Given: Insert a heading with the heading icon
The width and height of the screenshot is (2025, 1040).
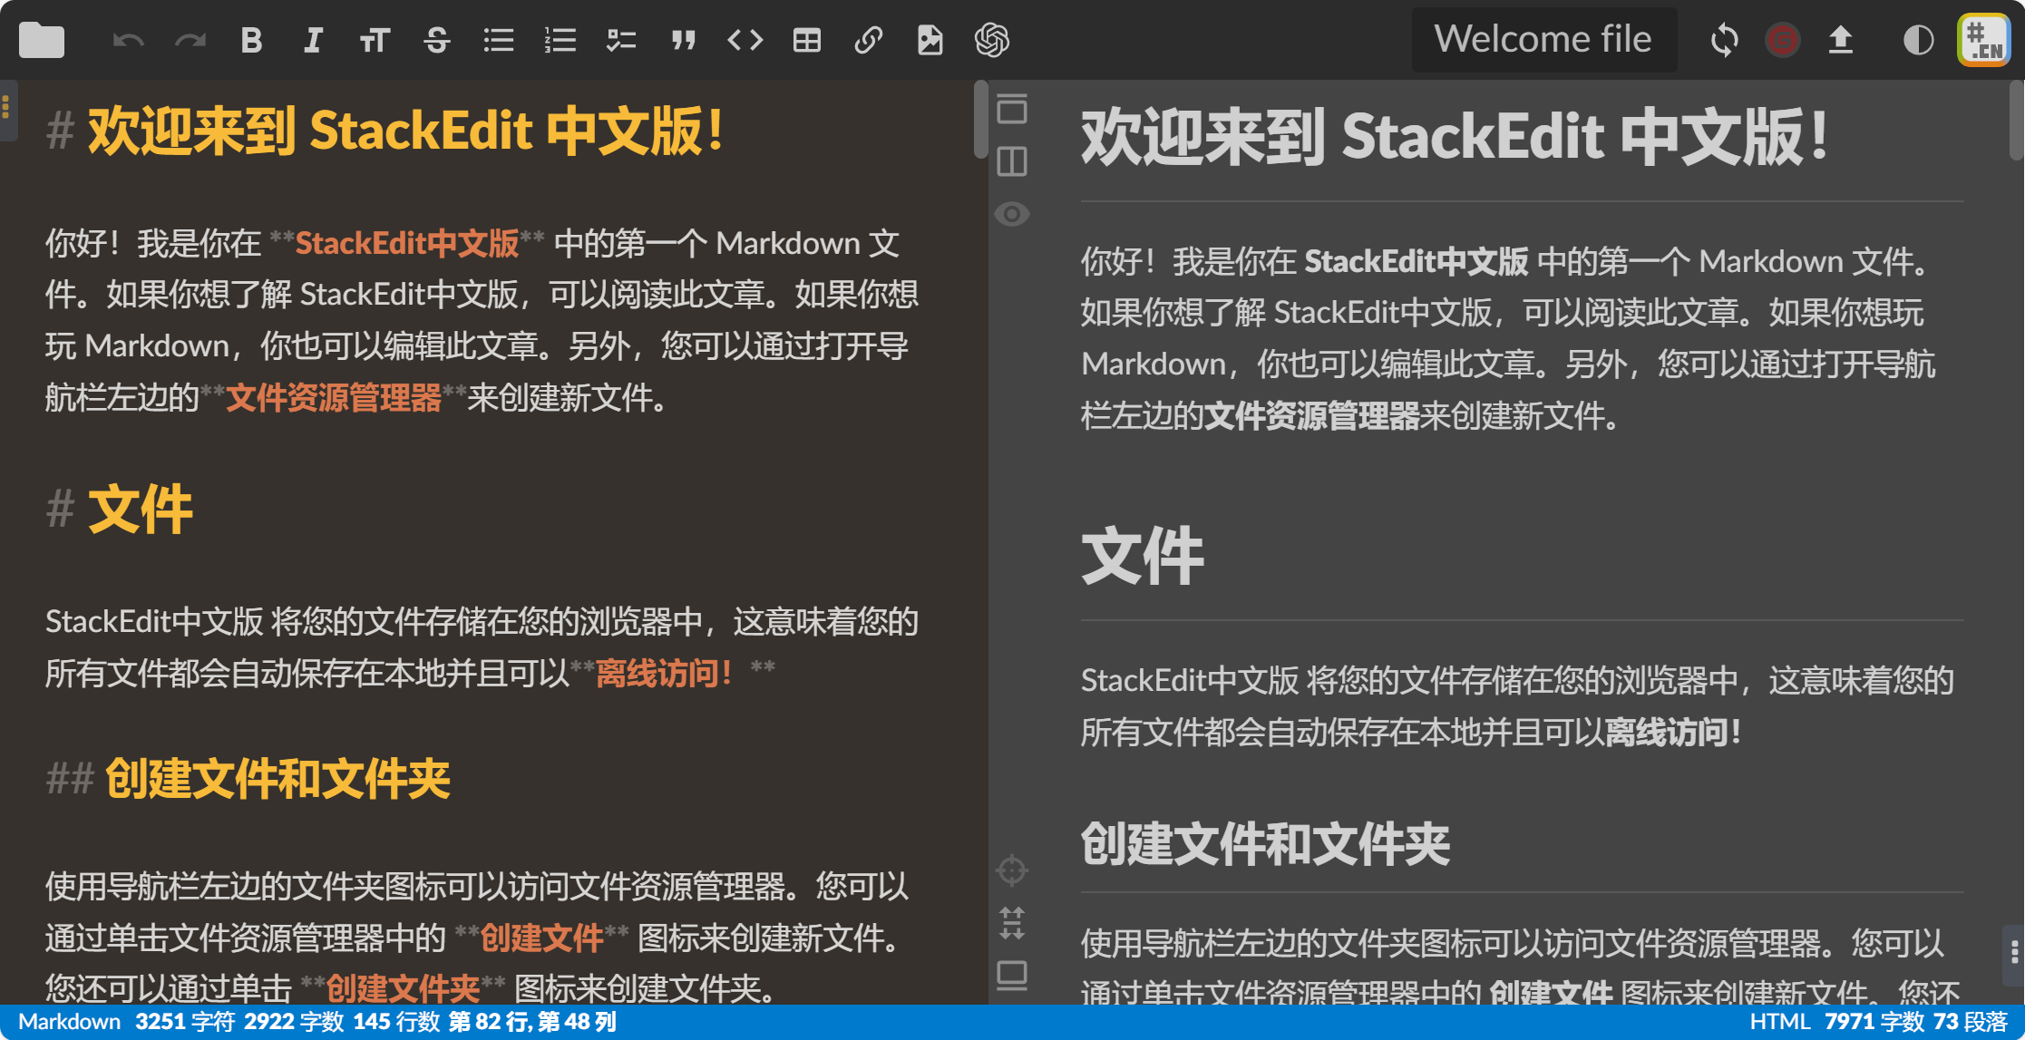Looking at the screenshot, I should click(x=375, y=39).
